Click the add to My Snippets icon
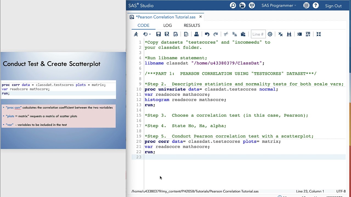This screenshot has width=351, height=197. [176, 34]
